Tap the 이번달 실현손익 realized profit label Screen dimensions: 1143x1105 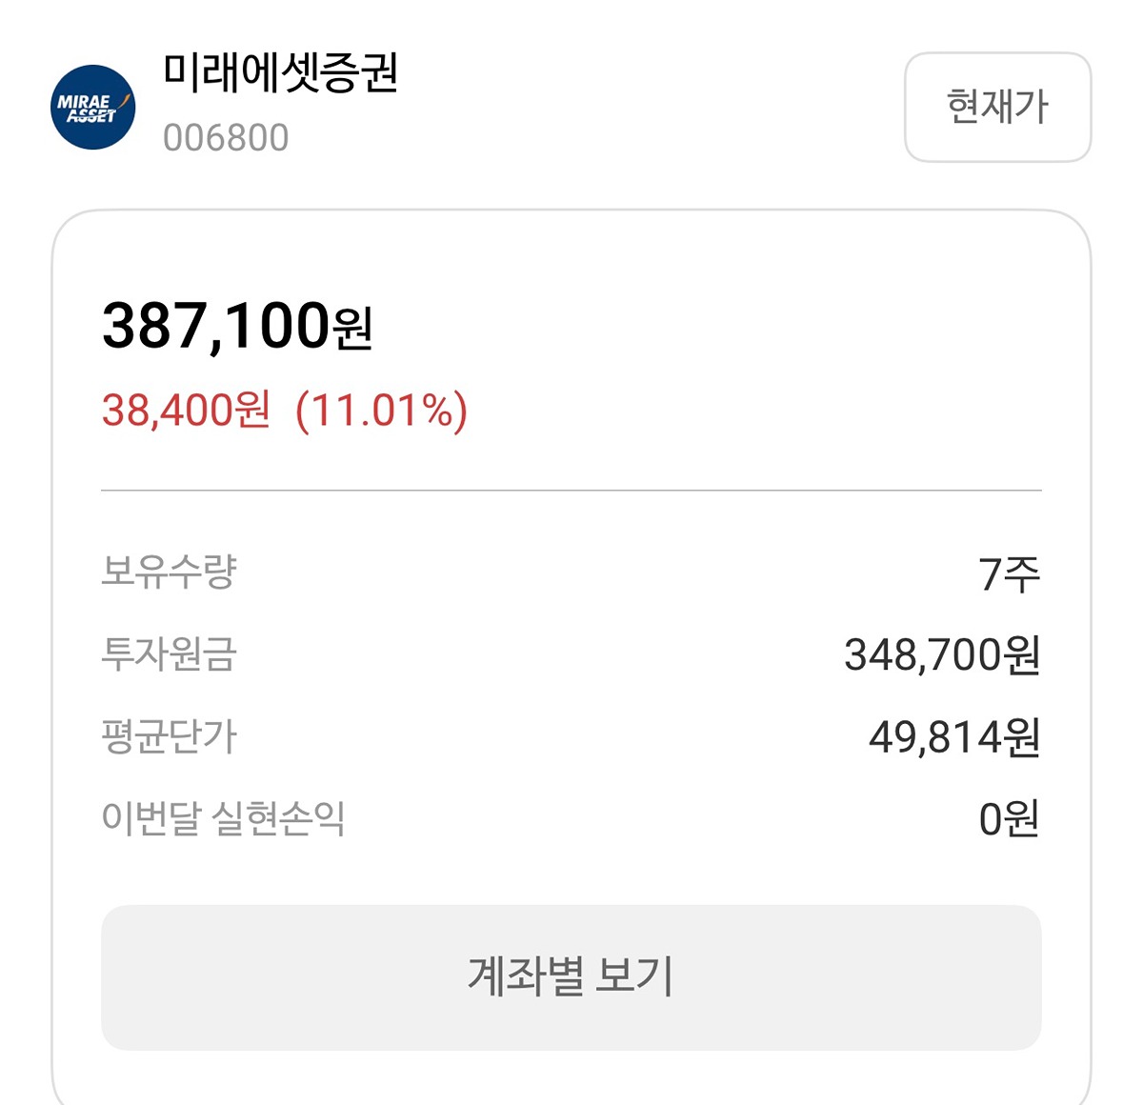(x=223, y=818)
